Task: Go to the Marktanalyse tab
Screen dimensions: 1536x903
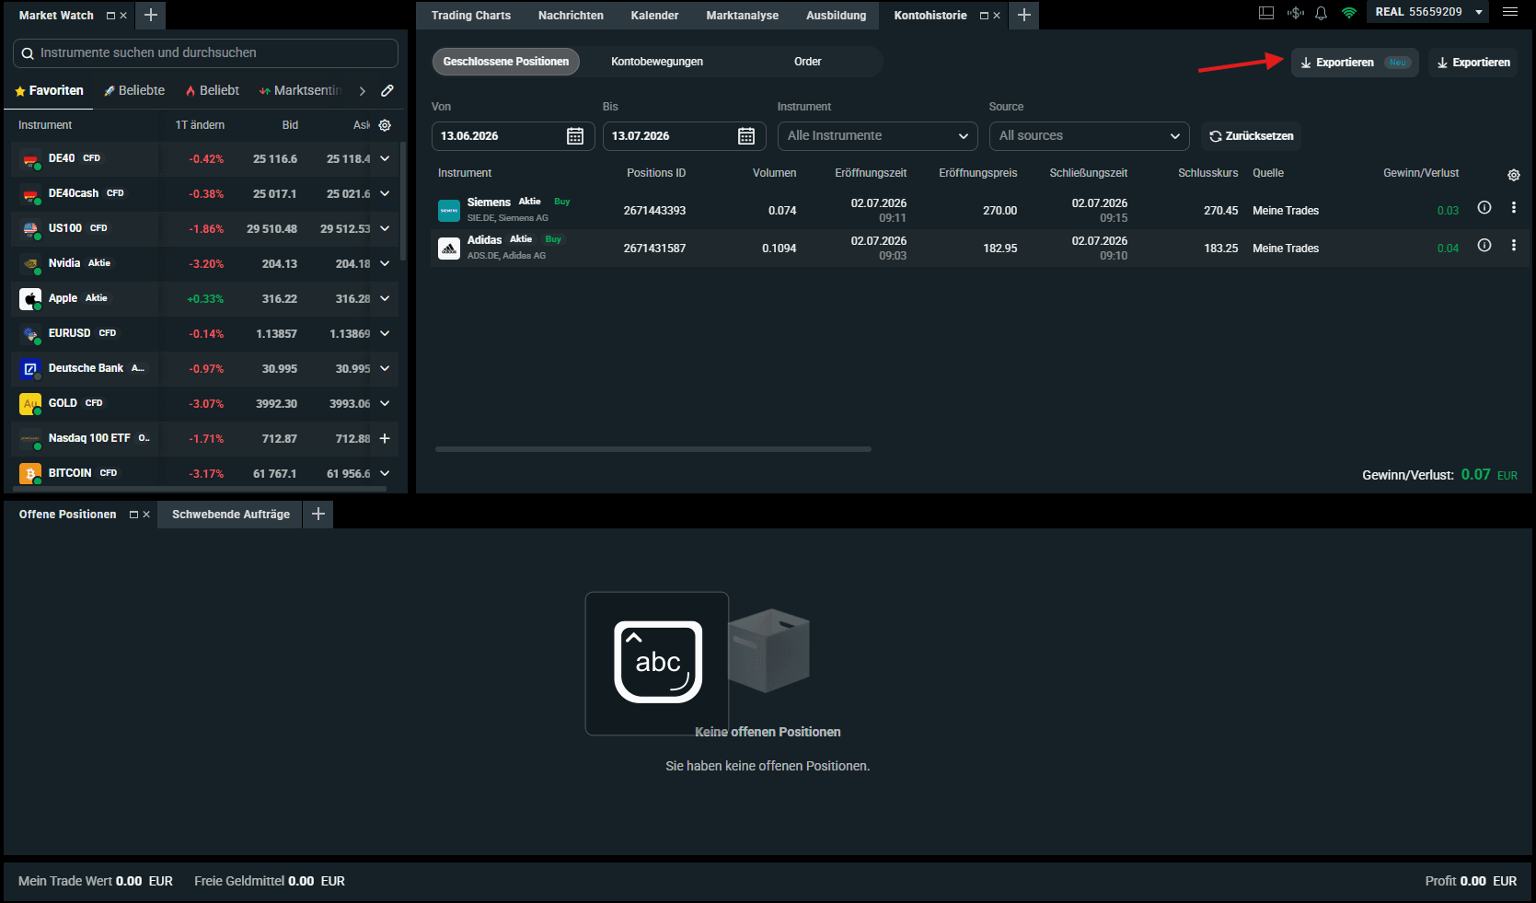Action: (x=743, y=16)
